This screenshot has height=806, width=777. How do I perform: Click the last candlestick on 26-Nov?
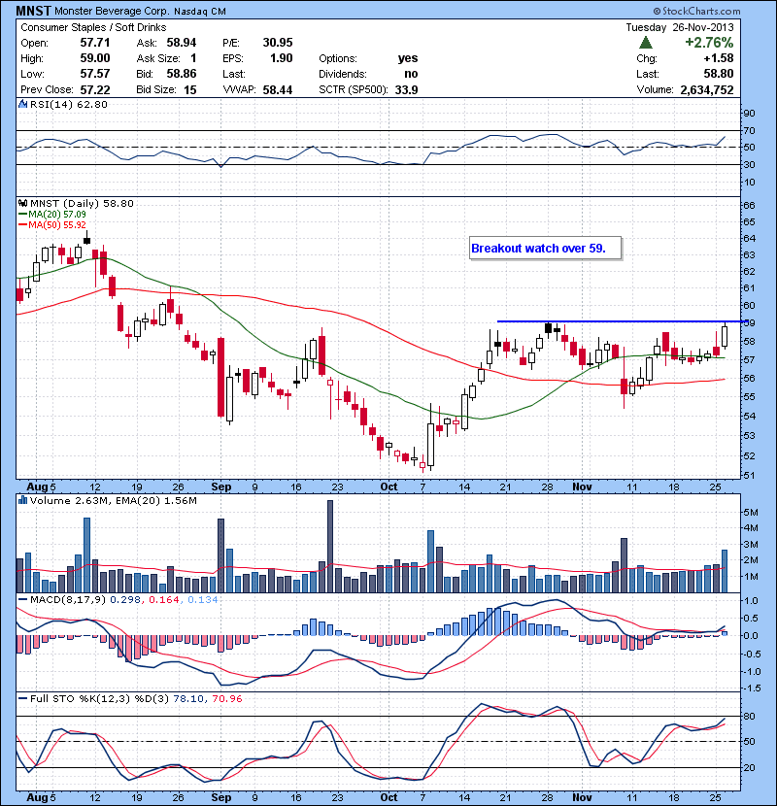coord(726,336)
